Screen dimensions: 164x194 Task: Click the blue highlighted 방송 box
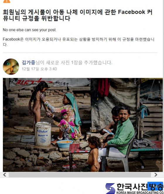point(155,186)
